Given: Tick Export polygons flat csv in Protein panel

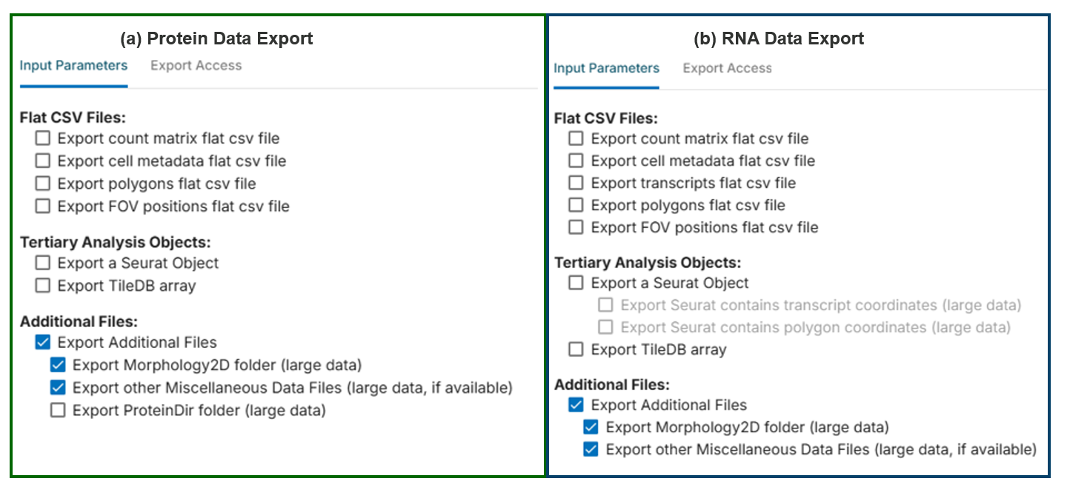Looking at the screenshot, I should point(43,183).
